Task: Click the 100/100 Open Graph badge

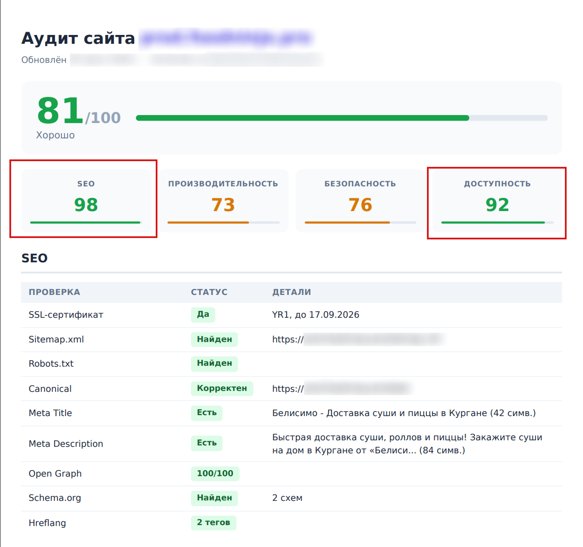Action: click(x=215, y=473)
